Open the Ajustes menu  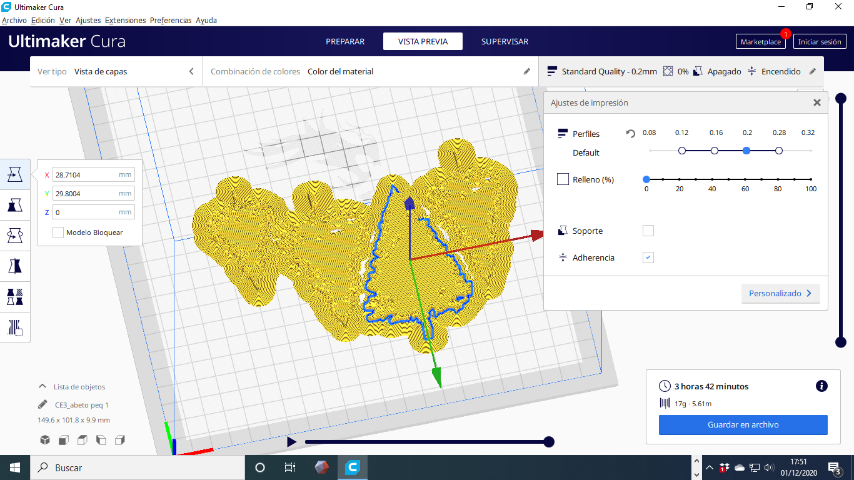tap(88, 20)
